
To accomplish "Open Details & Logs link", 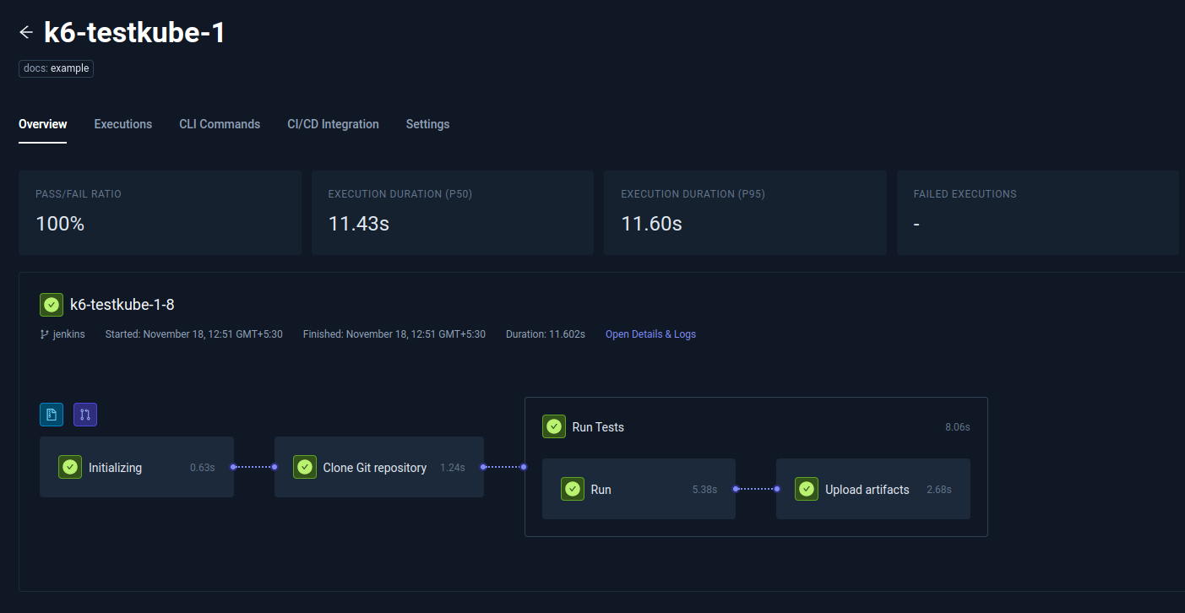I will pyautogui.click(x=650, y=334).
